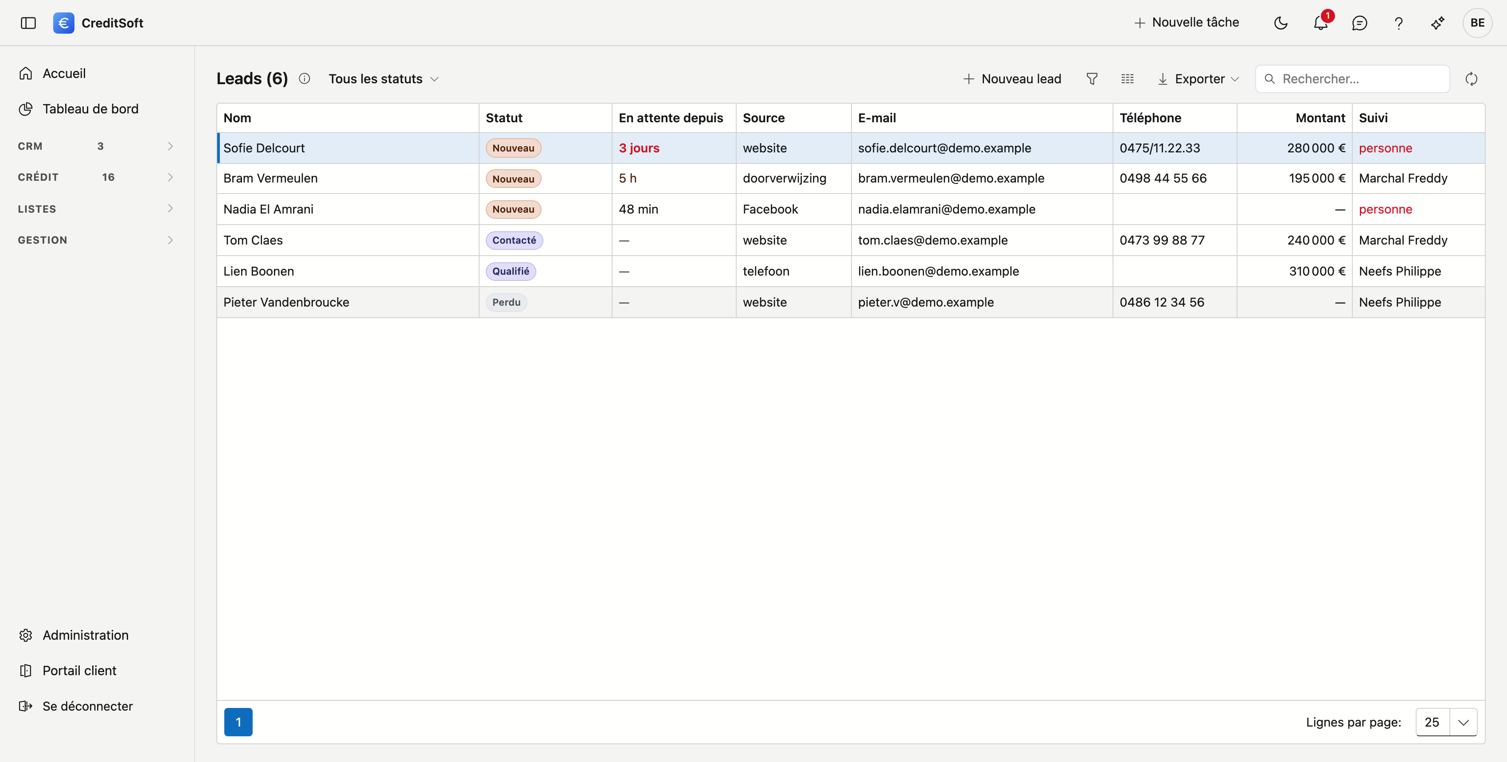The image size is (1507, 762).
Task: Click the Administration gear icon
Action: coord(26,635)
